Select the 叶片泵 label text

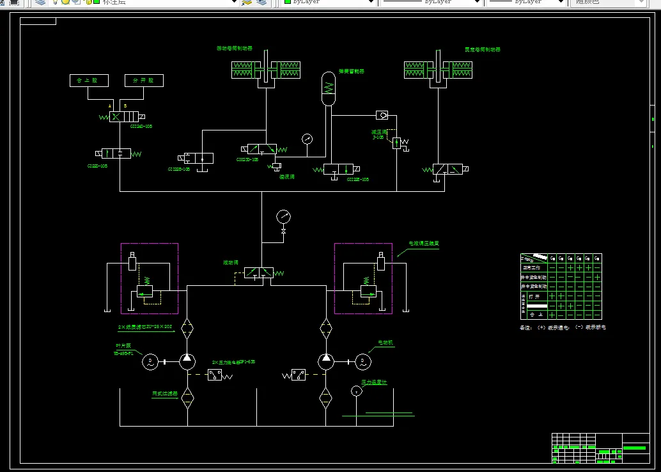coord(123,345)
